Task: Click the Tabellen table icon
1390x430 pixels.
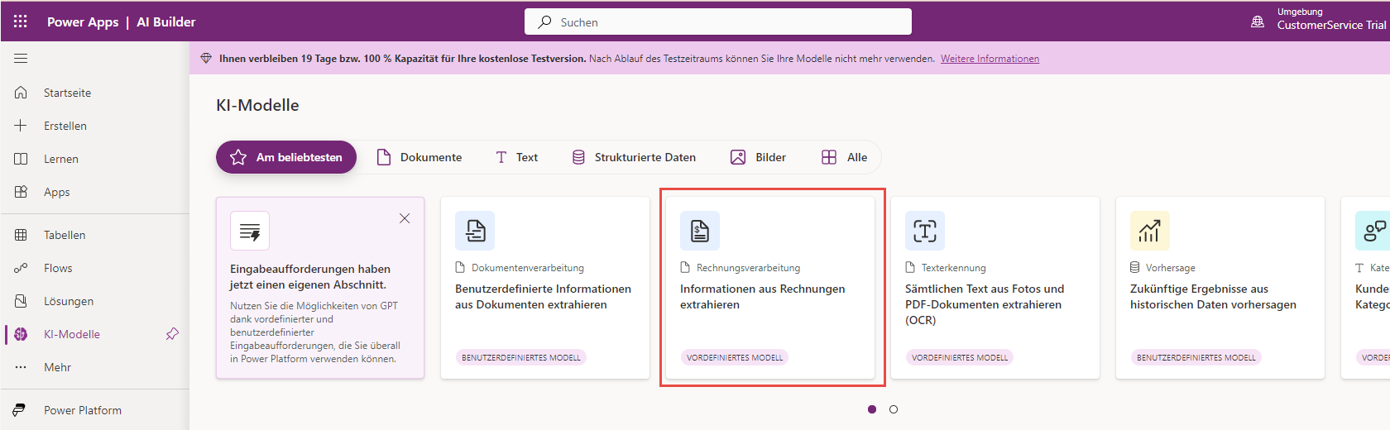Action: 21,235
